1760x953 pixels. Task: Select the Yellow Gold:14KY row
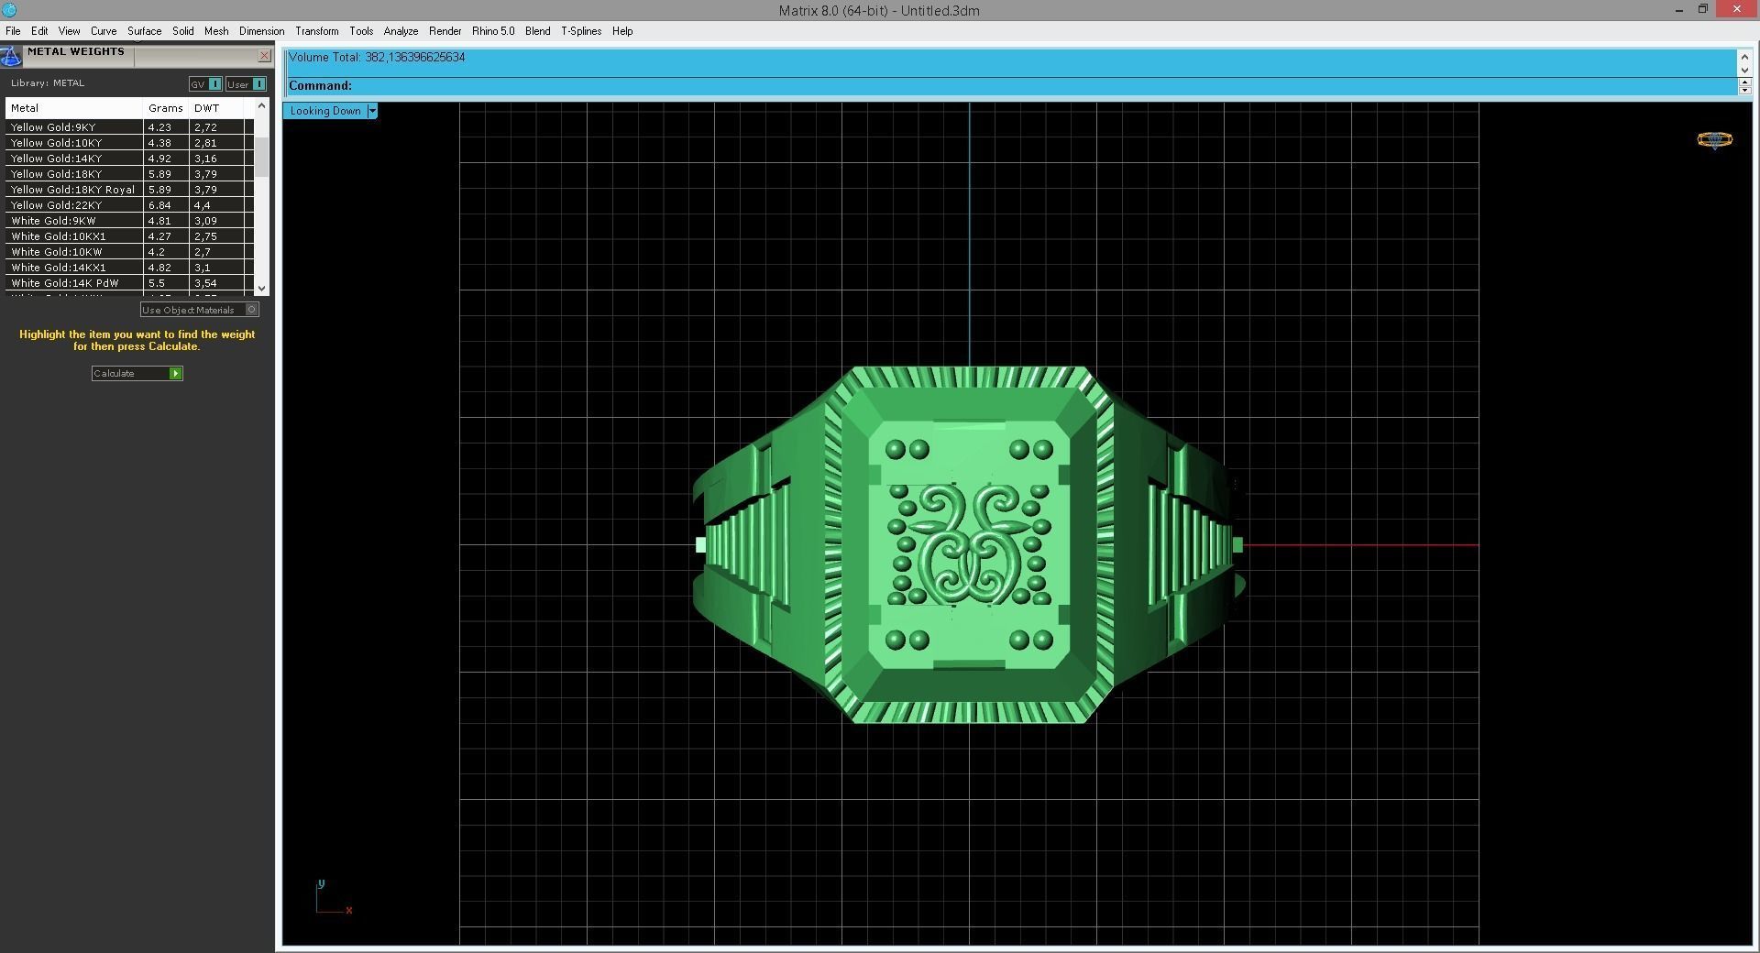129,159
